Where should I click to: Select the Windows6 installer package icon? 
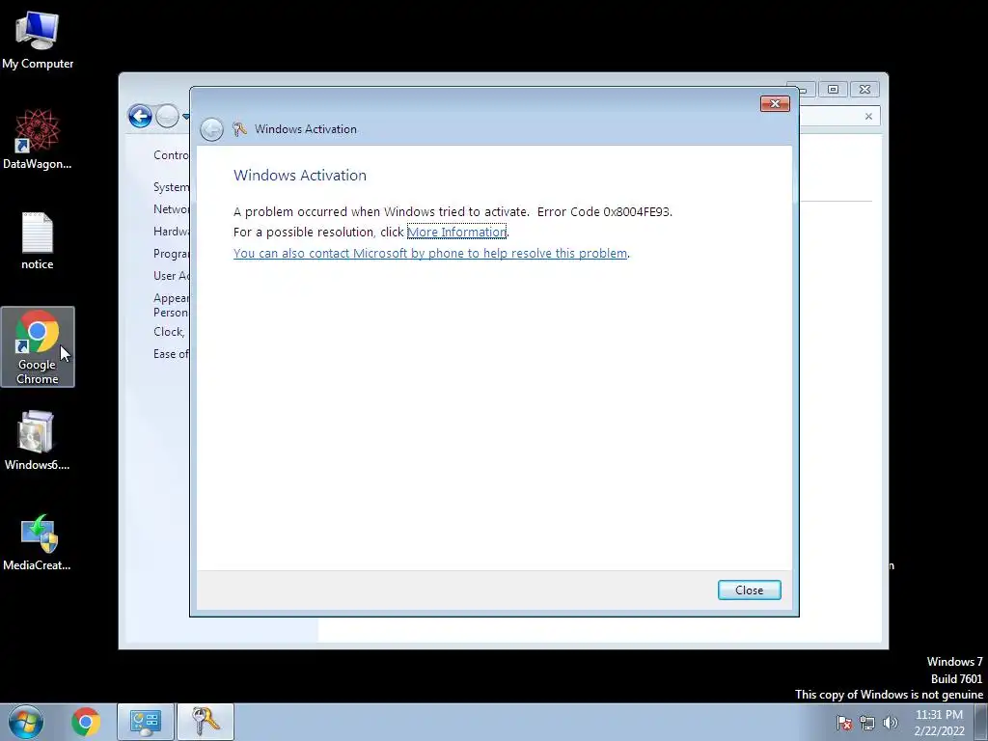tap(37, 440)
